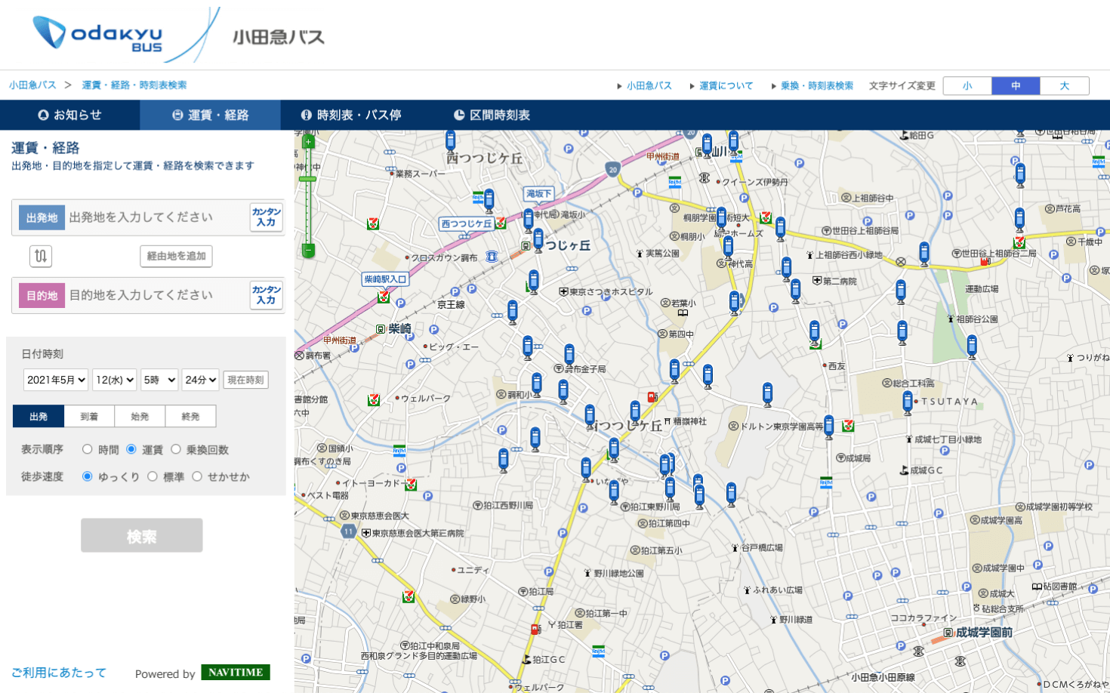Select the bus stop marker labeled 柴崎駅入口
The image size is (1110, 693).
(386, 279)
